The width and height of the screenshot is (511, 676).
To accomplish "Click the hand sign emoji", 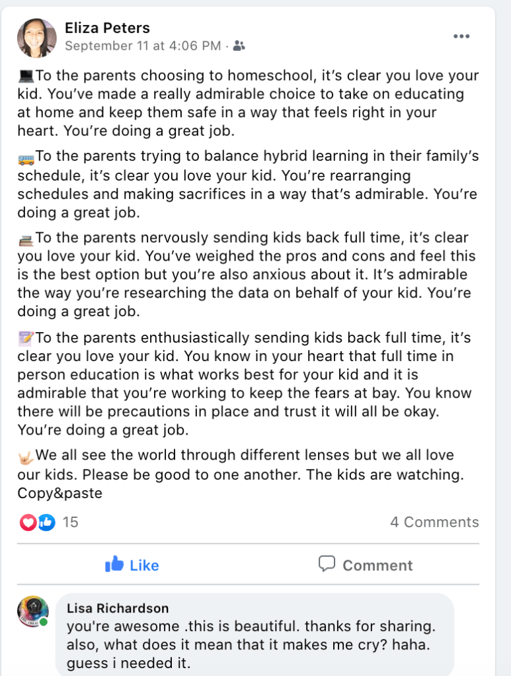I will tap(26, 456).
